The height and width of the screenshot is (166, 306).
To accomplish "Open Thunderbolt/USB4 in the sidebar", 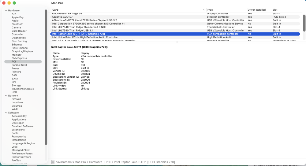I will [x=23, y=89].
